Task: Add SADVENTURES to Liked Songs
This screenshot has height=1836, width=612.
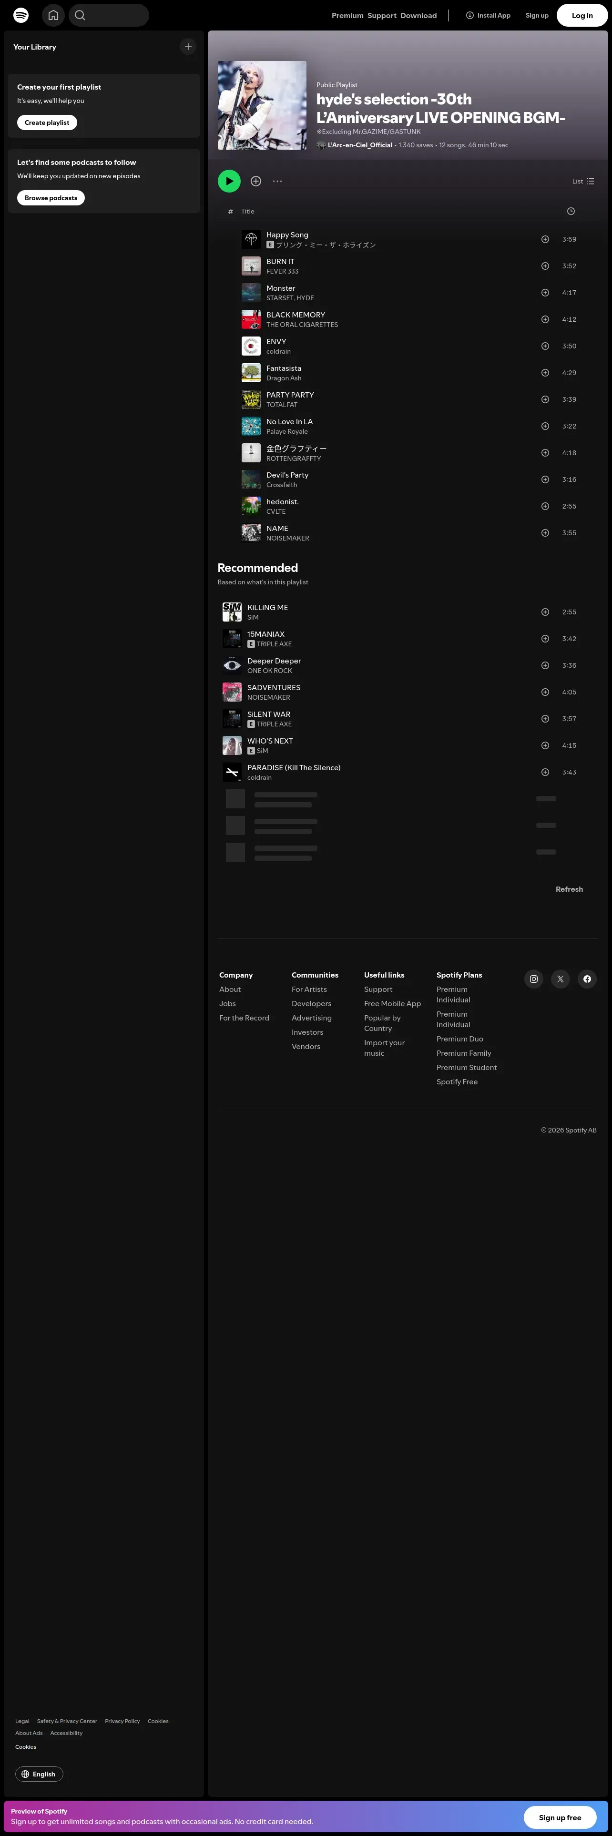Action: [545, 692]
